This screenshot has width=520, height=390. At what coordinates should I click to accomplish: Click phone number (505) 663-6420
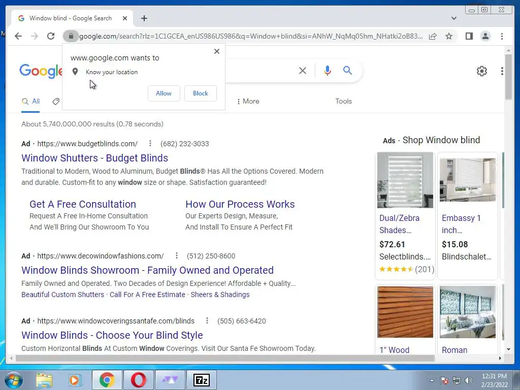[x=241, y=321]
